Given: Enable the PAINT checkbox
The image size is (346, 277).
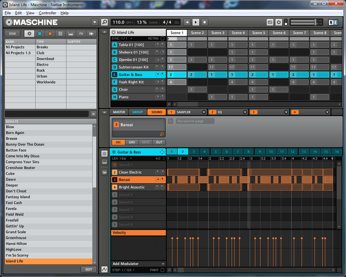Looking at the screenshot, I should [162, 270].
